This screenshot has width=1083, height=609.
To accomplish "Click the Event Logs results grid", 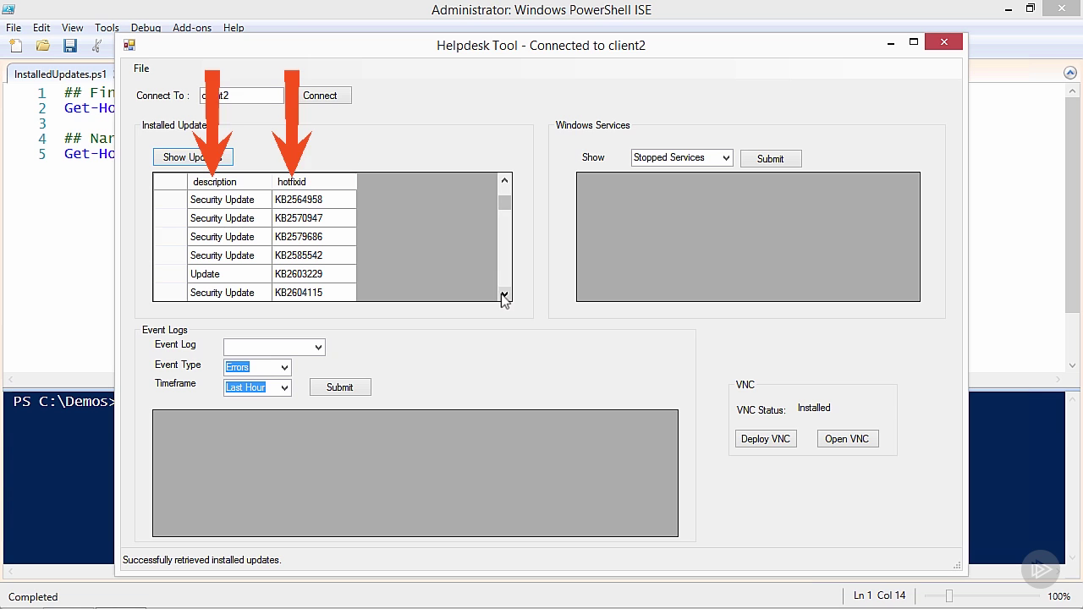I will point(415,474).
